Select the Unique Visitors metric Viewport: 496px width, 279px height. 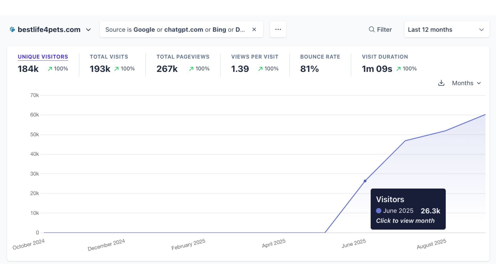click(43, 57)
